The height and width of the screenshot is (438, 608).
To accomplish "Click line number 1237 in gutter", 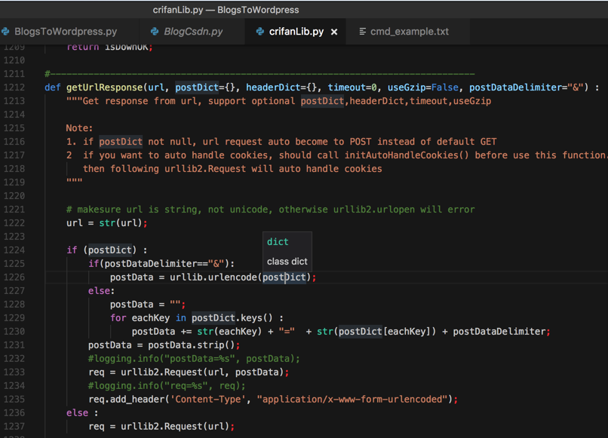I will [14, 427].
